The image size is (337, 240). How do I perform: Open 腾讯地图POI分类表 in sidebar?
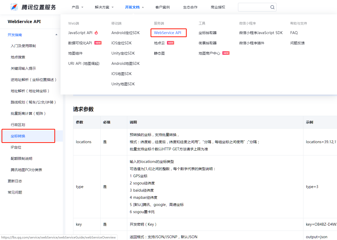[26, 170]
